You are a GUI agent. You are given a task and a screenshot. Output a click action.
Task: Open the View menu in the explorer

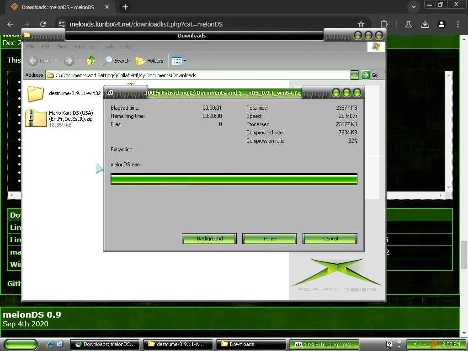coord(62,47)
